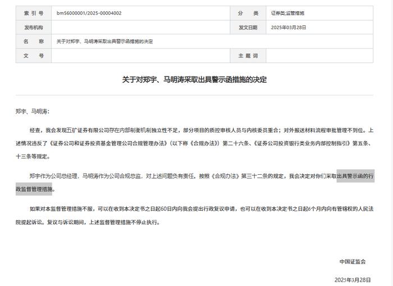Click the 发布机构 label cell
The image size is (393, 286).
pyautogui.click(x=34, y=28)
